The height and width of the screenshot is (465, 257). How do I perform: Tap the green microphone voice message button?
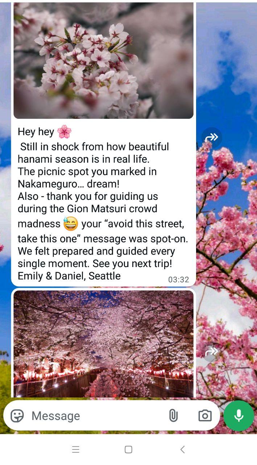(x=239, y=416)
